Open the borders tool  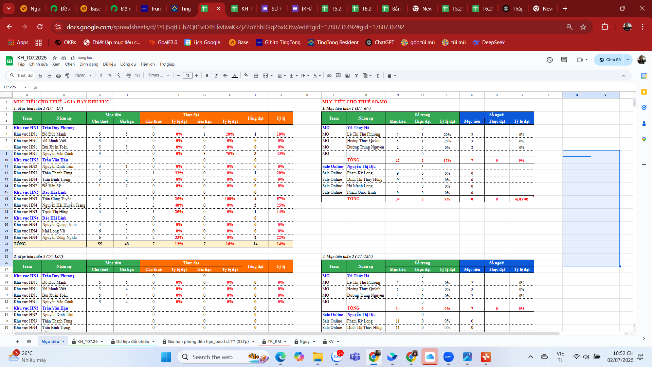pos(256,76)
